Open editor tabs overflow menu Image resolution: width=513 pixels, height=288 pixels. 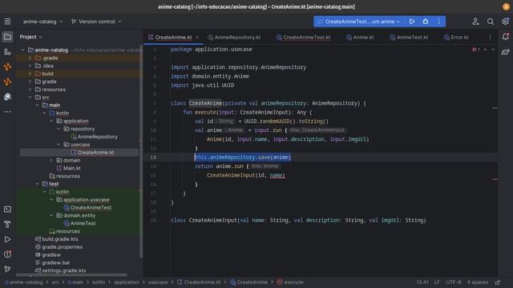tap(490, 38)
